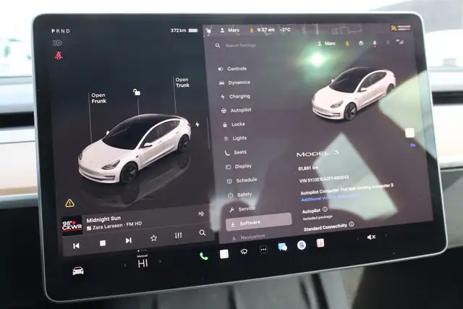
Task: Select the highlighted Software menu entry
Action: (259, 222)
